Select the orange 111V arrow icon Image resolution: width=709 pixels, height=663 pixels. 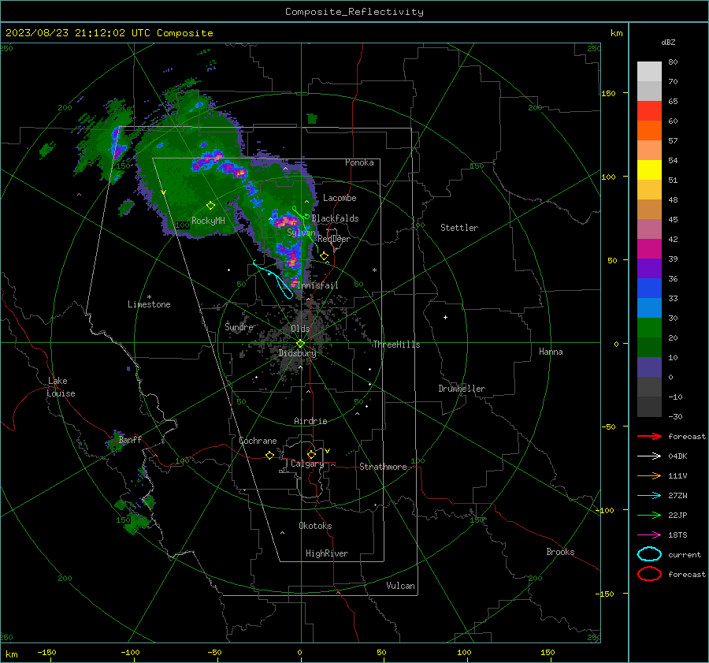[649, 475]
